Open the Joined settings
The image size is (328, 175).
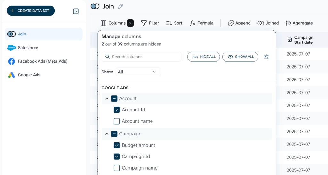(x=268, y=23)
